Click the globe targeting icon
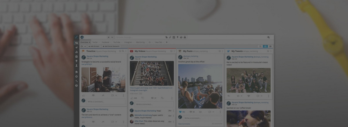348x127 pixels. point(181,37)
